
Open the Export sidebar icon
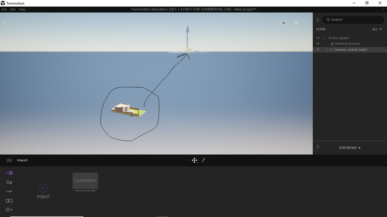pyautogui.click(x=9, y=210)
